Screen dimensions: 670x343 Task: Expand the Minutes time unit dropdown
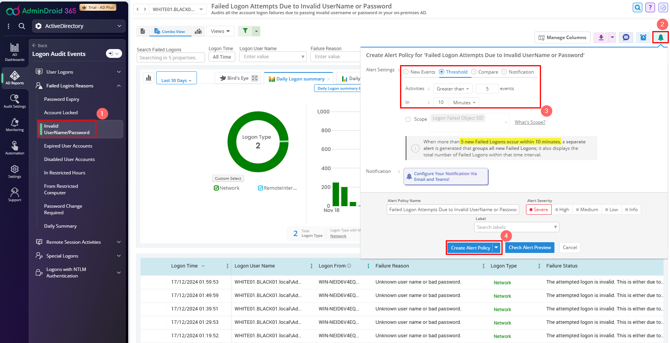coord(464,103)
